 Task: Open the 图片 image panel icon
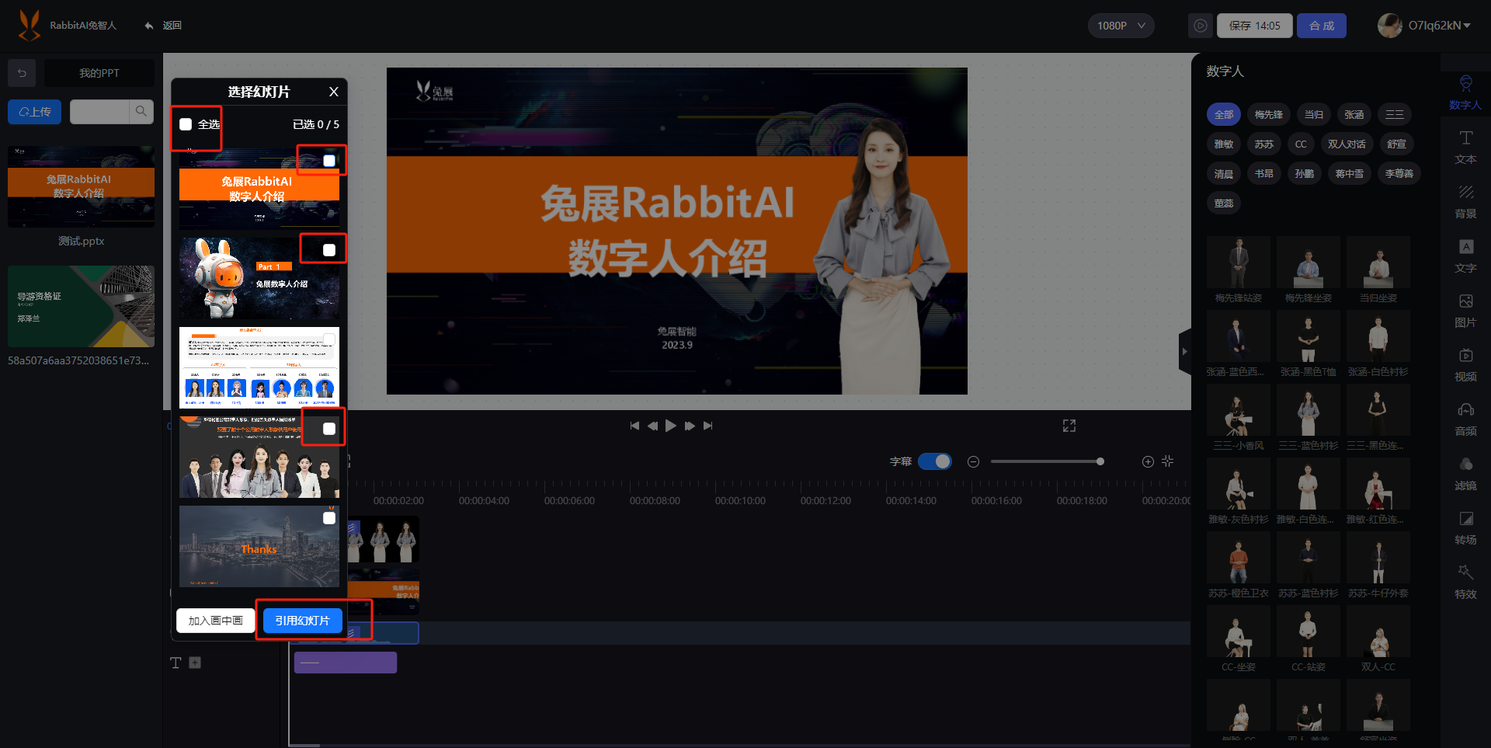(x=1465, y=301)
